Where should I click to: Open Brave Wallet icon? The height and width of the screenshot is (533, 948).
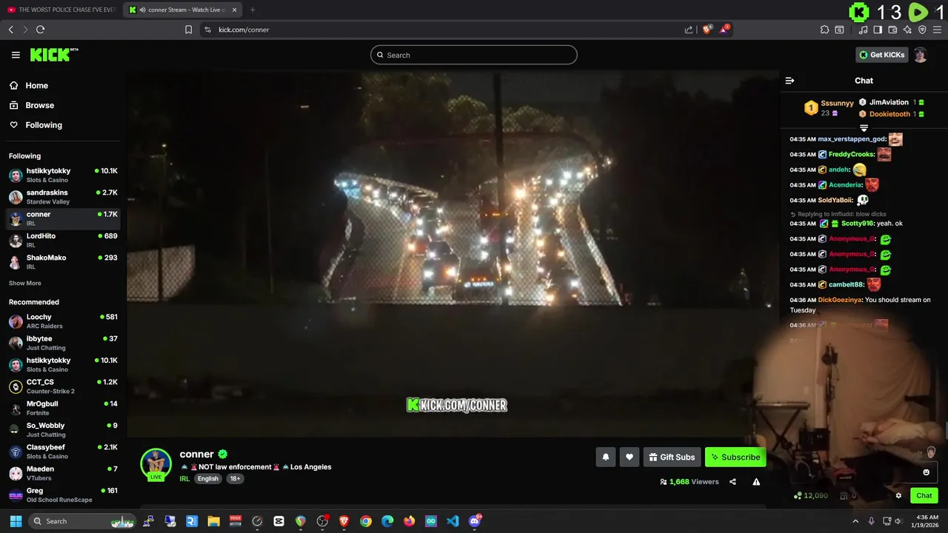(x=892, y=30)
